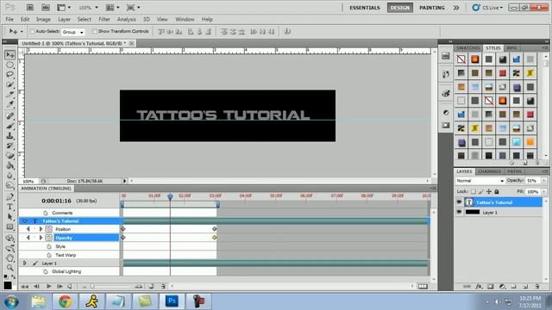Screen dimensions: 552x310
Task: Enable the Style stopwatch
Action: tap(49, 247)
